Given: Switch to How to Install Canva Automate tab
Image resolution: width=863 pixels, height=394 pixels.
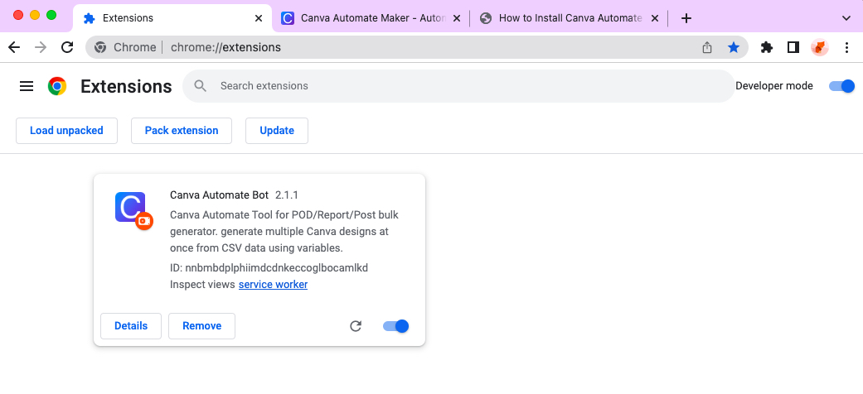Looking at the screenshot, I should click(x=564, y=17).
